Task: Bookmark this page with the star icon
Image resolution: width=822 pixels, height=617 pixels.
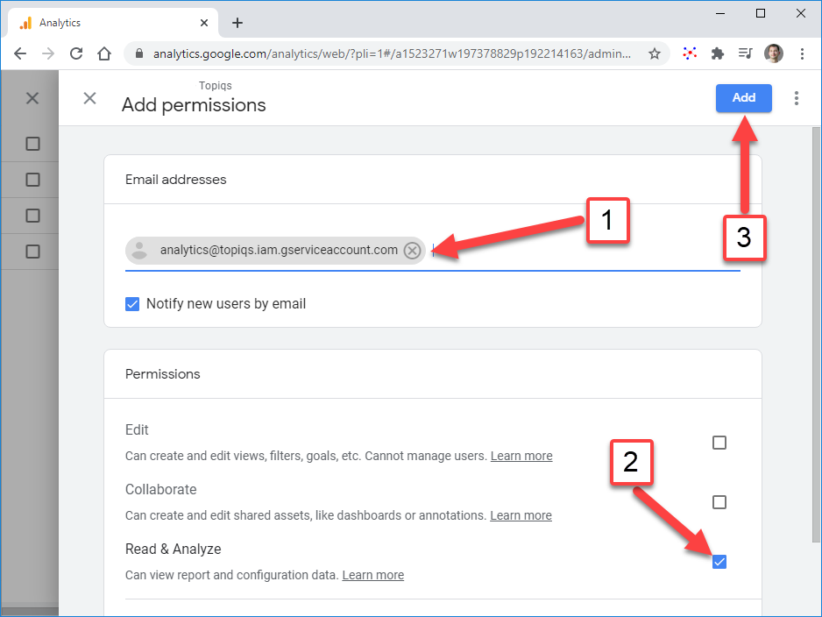Action: 654,53
